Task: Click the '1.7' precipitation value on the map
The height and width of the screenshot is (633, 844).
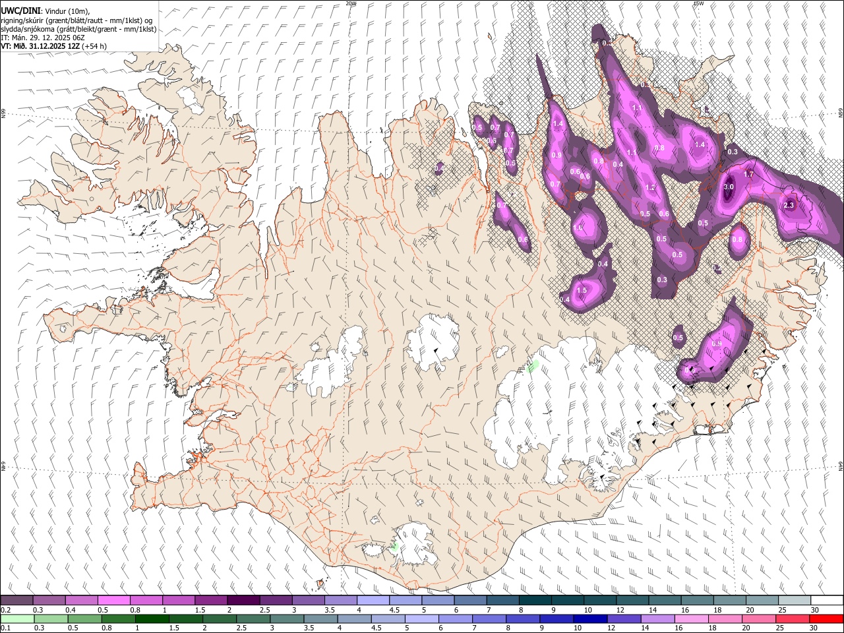Action: point(748,175)
